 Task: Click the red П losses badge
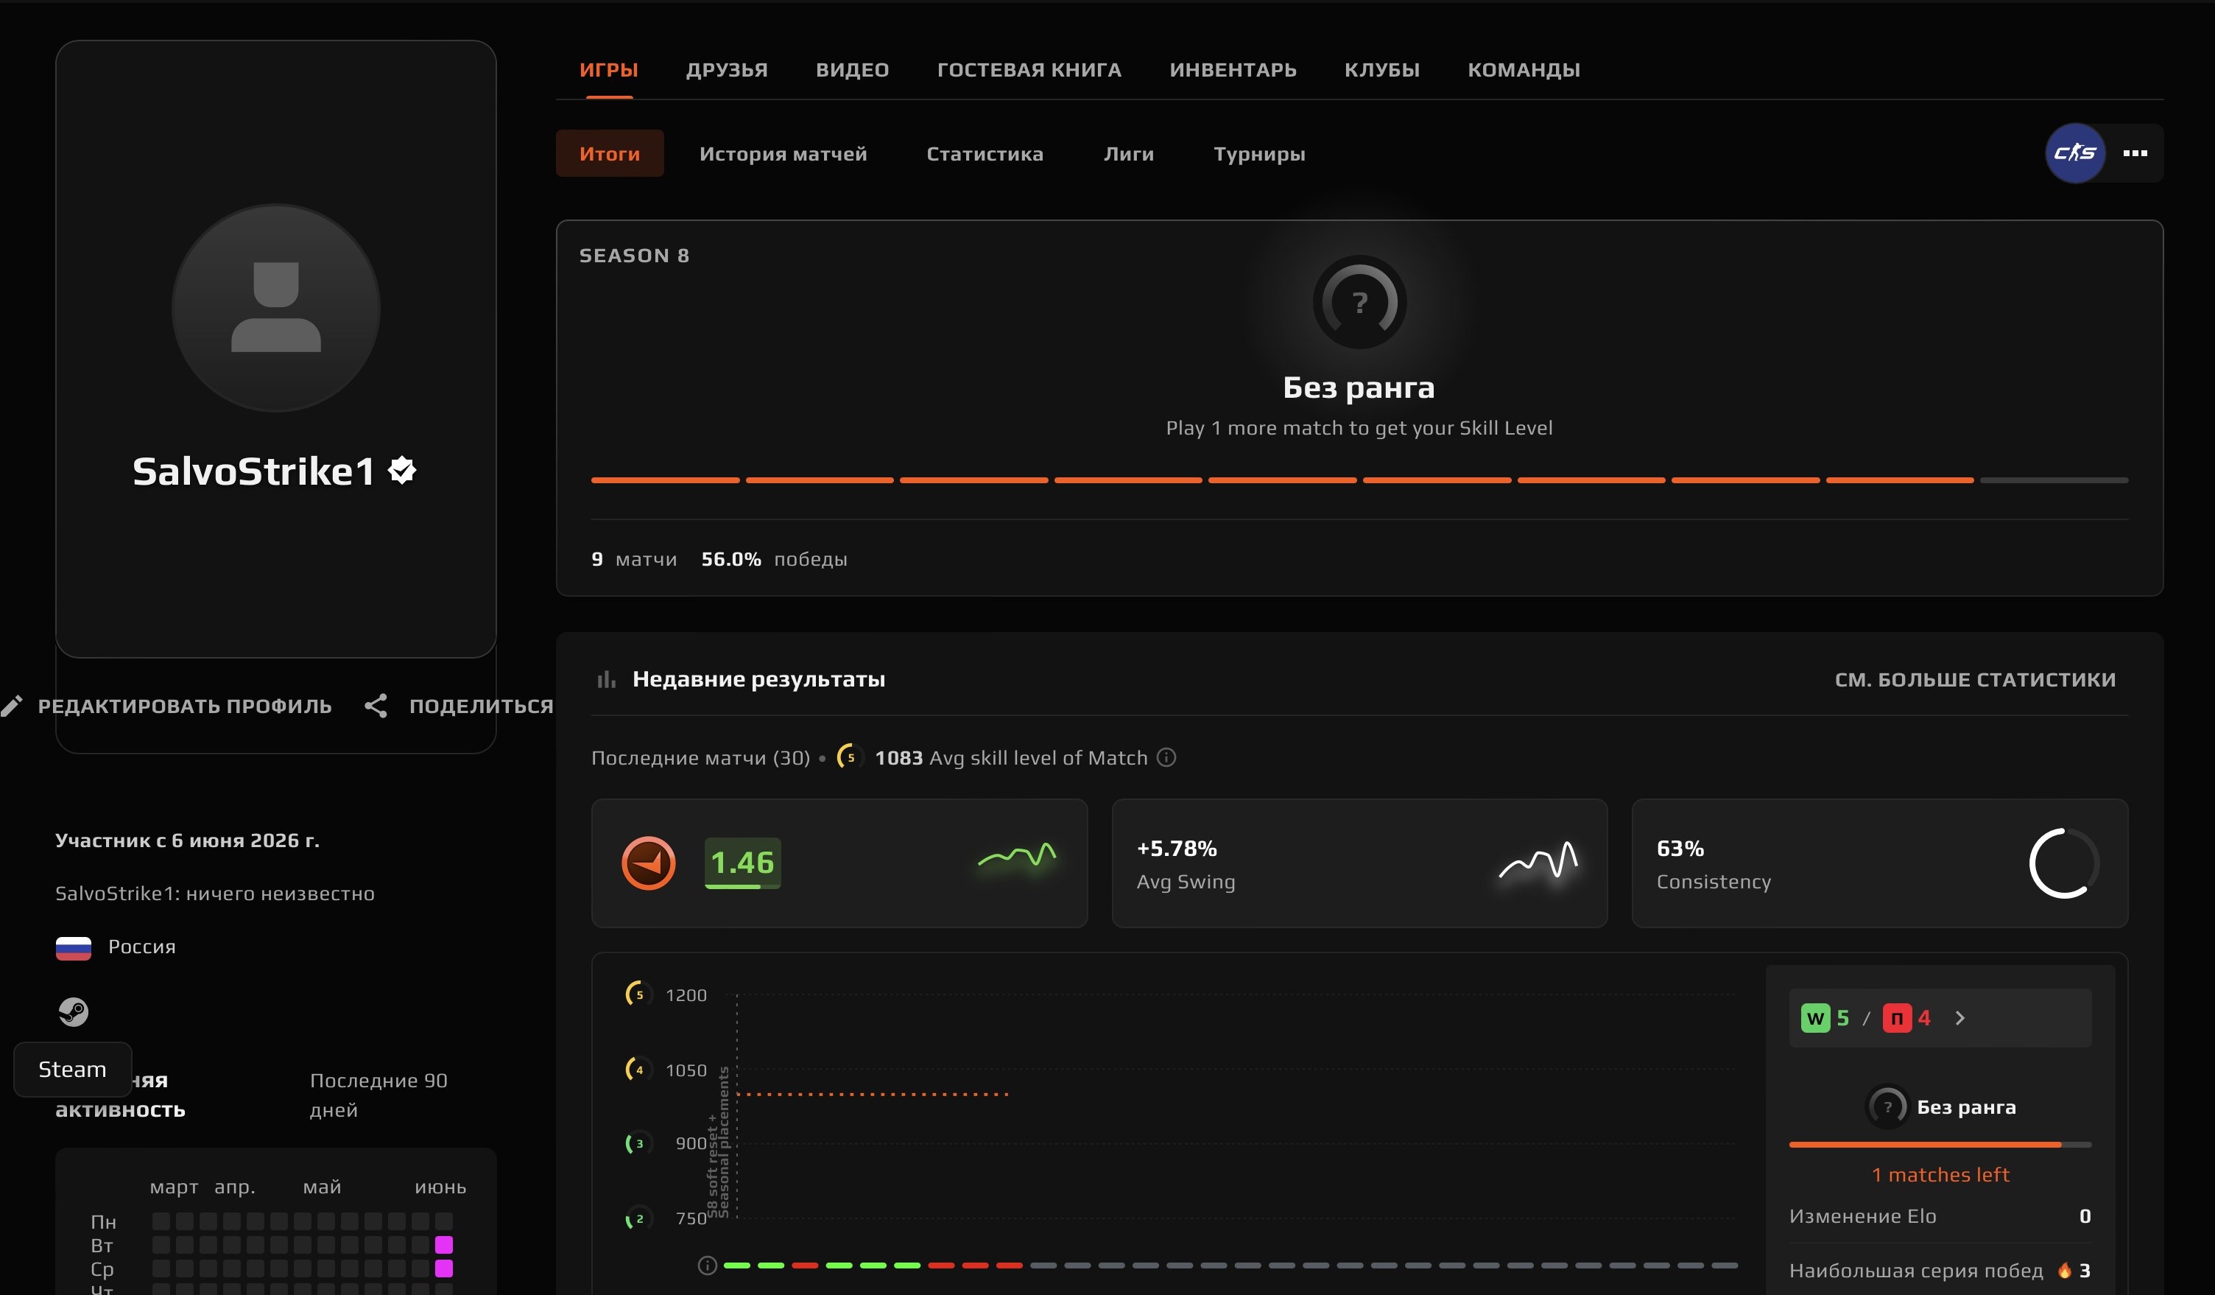1896,1019
